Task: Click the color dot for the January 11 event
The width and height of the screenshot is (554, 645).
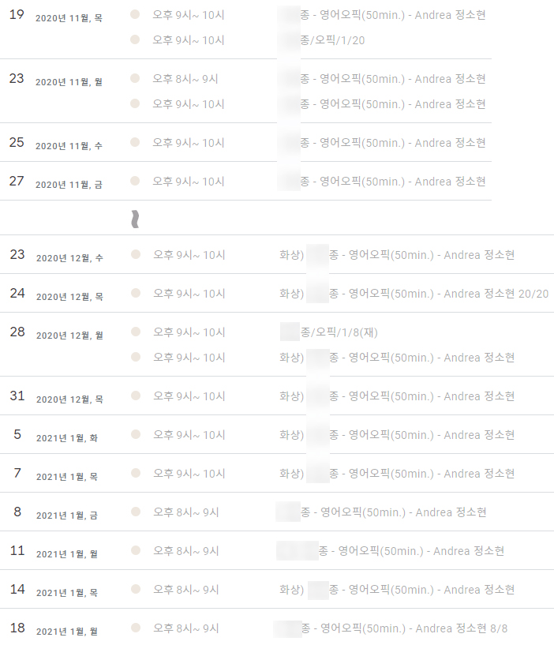Action: pyautogui.click(x=135, y=551)
